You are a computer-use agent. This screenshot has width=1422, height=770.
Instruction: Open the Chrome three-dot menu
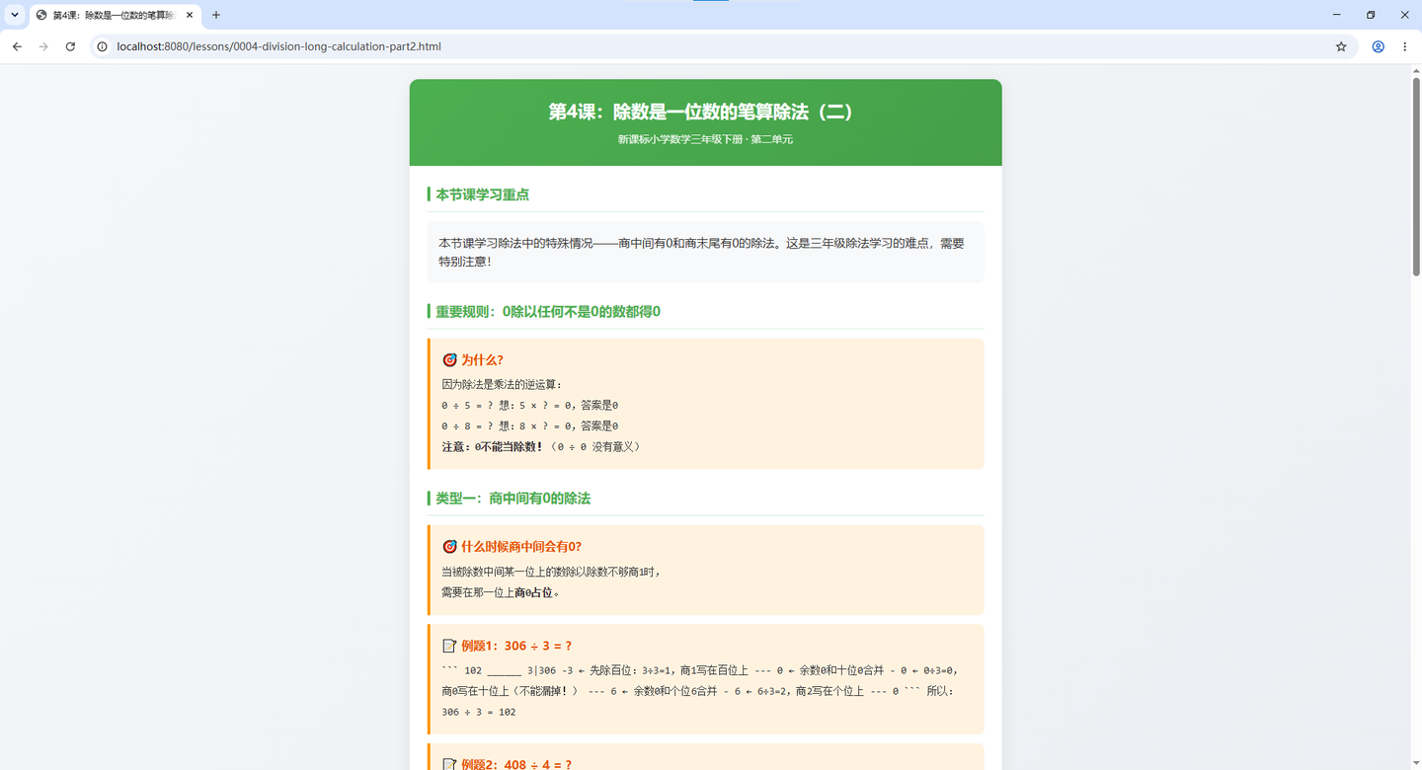tap(1404, 46)
